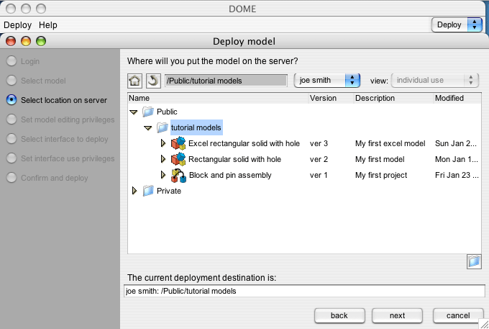Click the current deployment destination field
This screenshot has height=329, width=489.
pos(304,291)
